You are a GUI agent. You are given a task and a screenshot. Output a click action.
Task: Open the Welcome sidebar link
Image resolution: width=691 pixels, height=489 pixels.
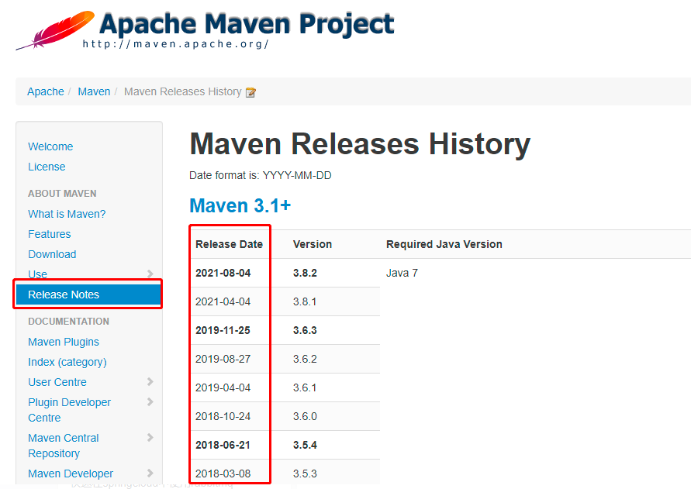point(50,146)
